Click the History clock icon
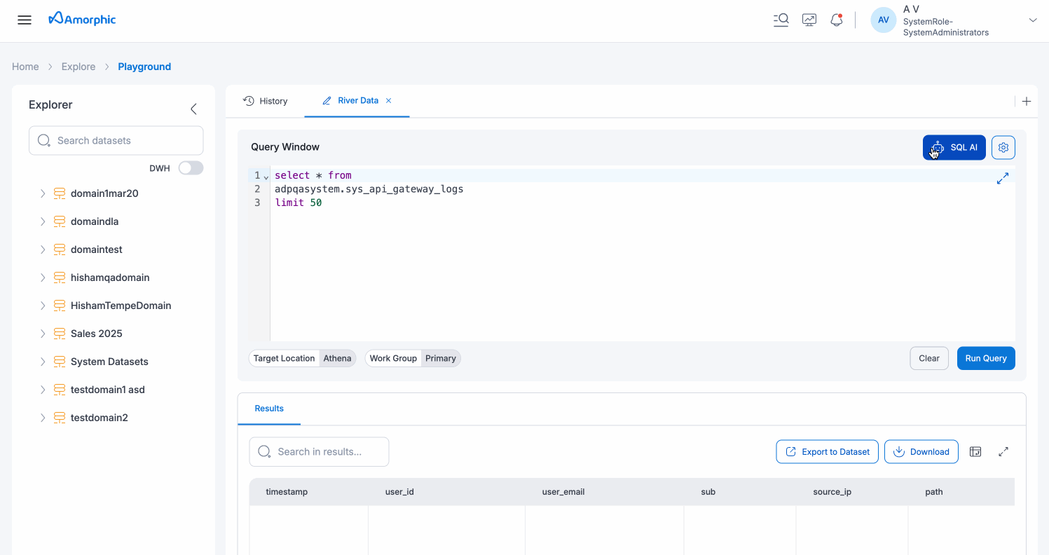Viewport: 1049px width, 555px height. point(248,101)
